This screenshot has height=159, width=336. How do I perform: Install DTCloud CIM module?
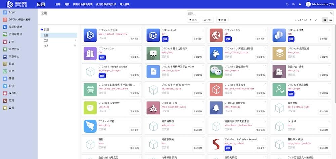(102, 58)
